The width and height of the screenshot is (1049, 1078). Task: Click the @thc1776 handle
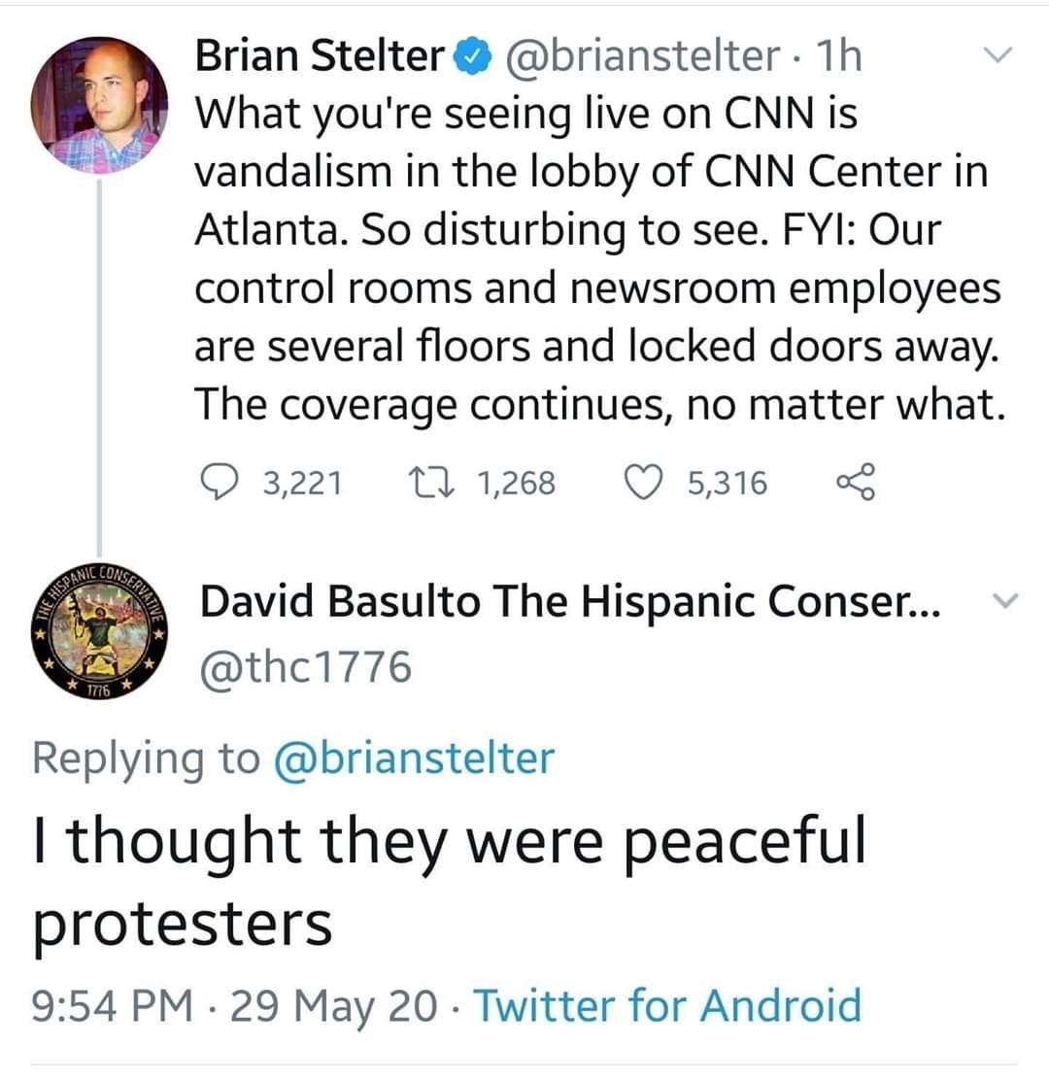tap(305, 666)
